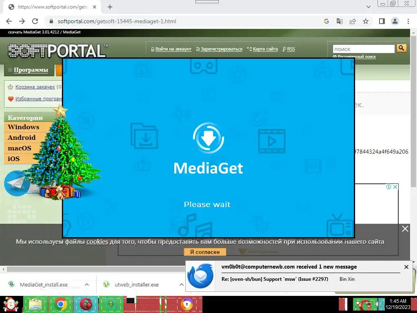Click the Я согласен button
The image size is (417, 313).
pyautogui.click(x=205, y=252)
